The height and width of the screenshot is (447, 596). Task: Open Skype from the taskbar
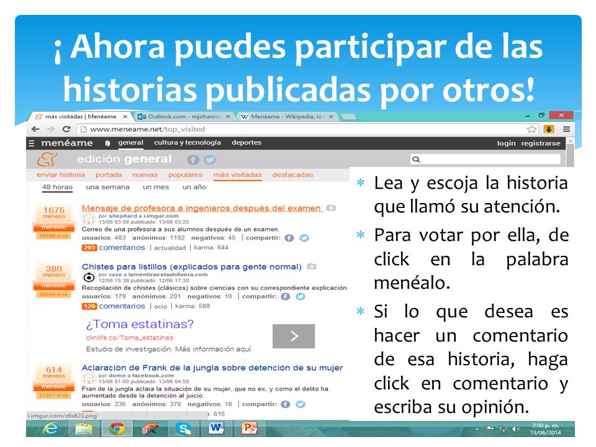coord(184,429)
